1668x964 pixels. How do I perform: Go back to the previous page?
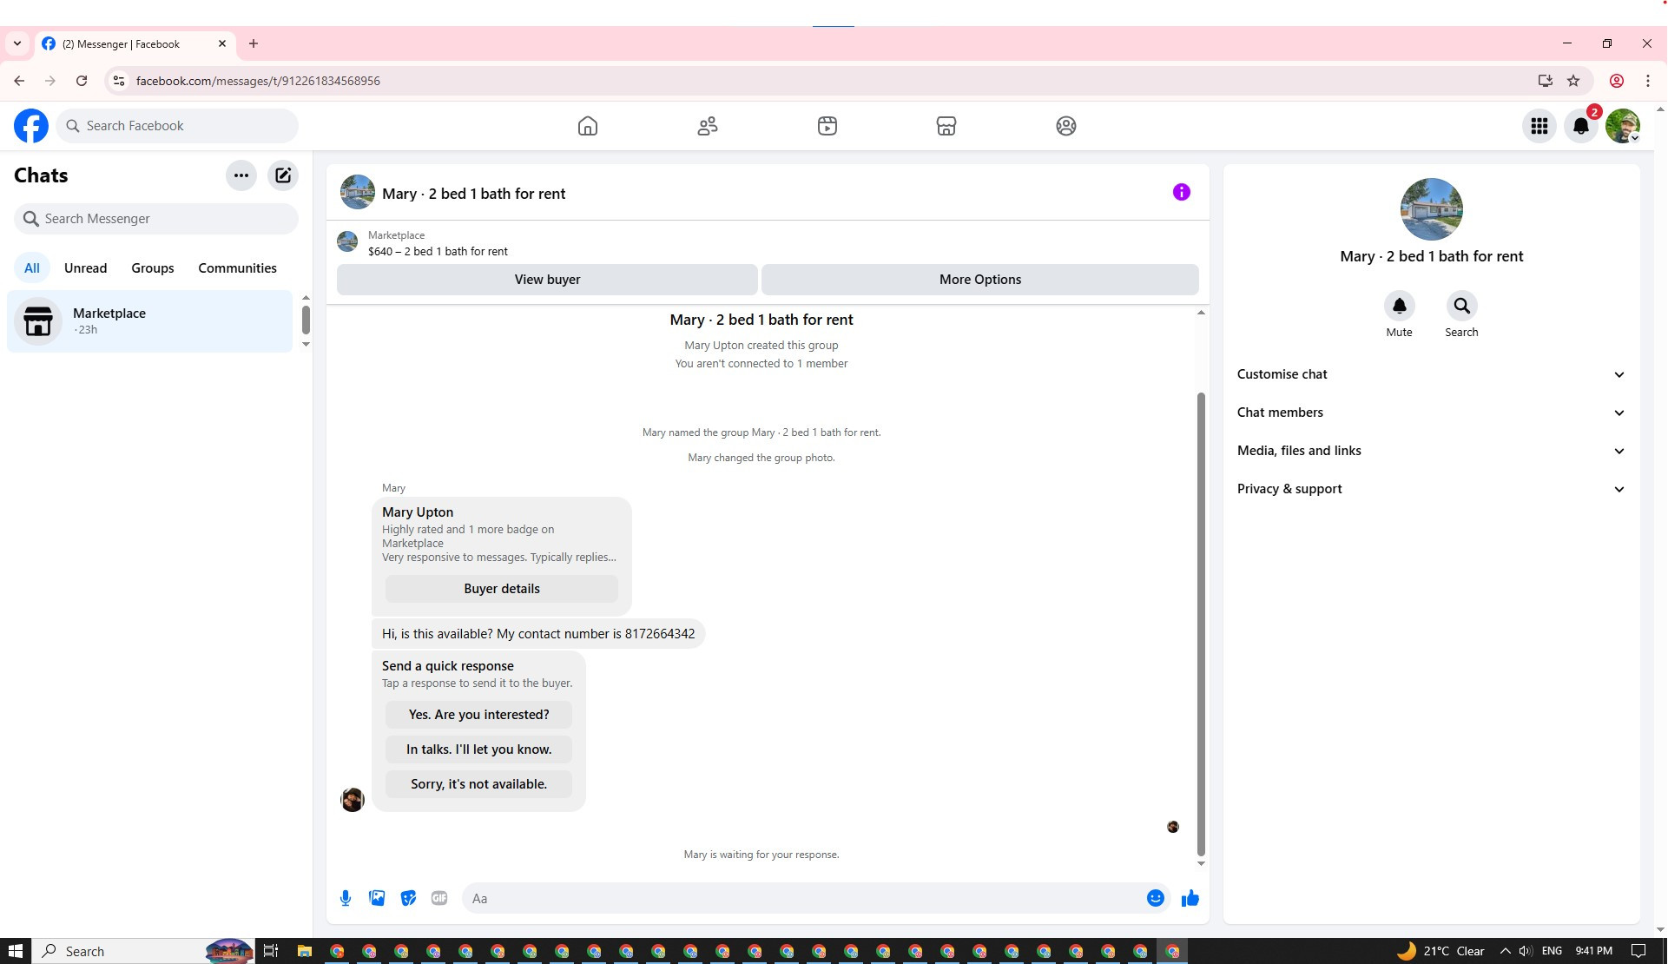19,81
